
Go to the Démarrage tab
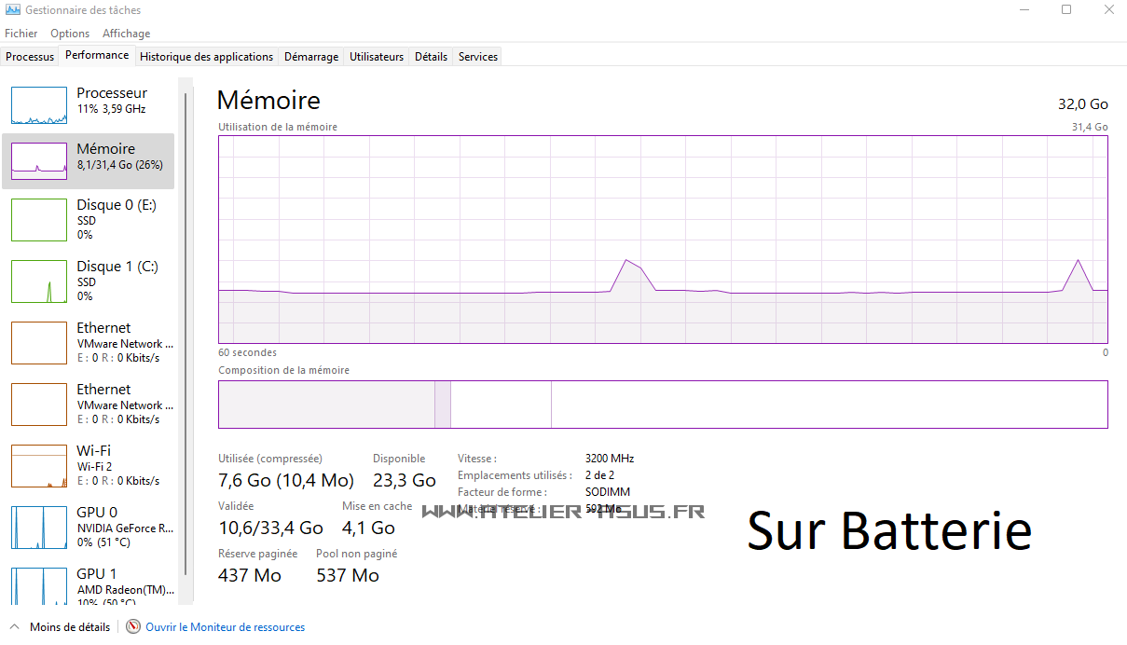[311, 57]
